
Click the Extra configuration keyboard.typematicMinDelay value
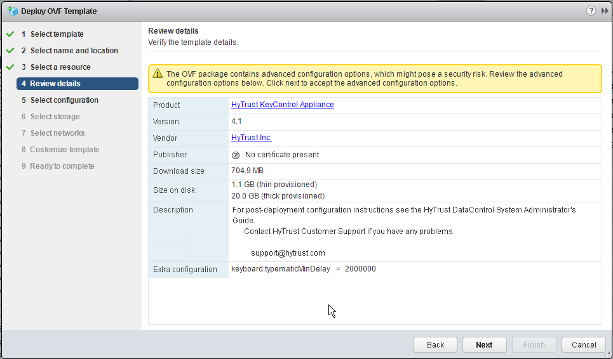pos(304,269)
